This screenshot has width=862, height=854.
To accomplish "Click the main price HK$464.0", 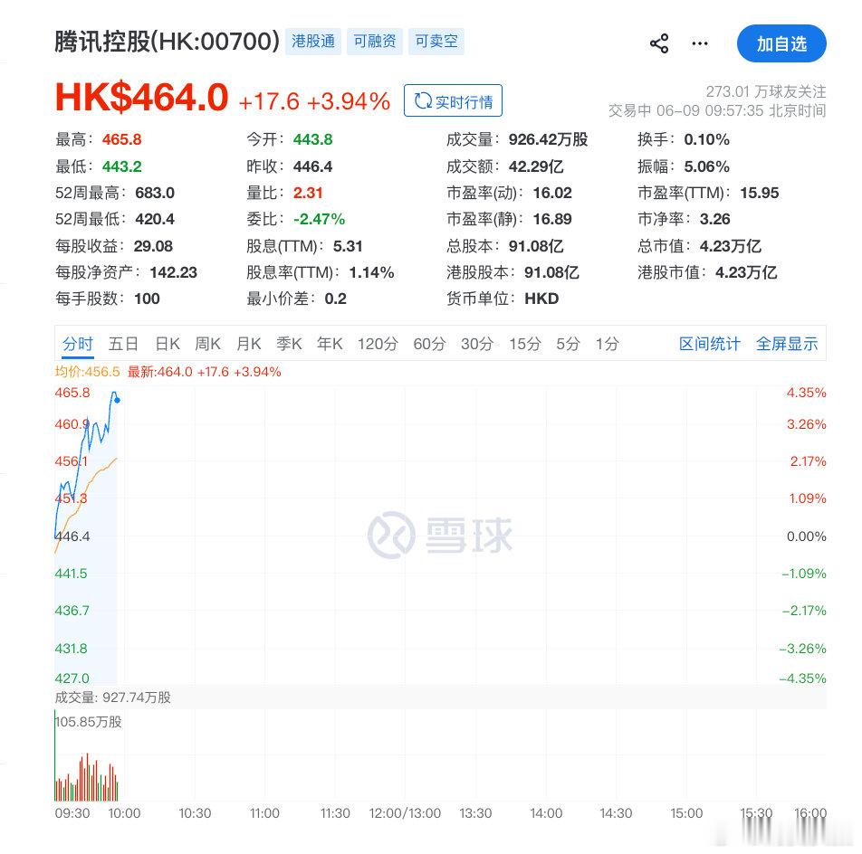I will click(141, 97).
